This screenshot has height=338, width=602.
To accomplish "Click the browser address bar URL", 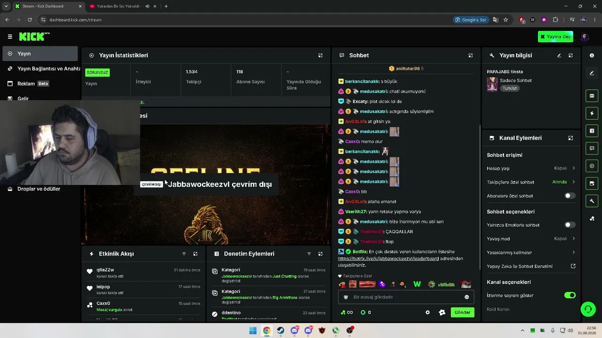I will [75, 20].
